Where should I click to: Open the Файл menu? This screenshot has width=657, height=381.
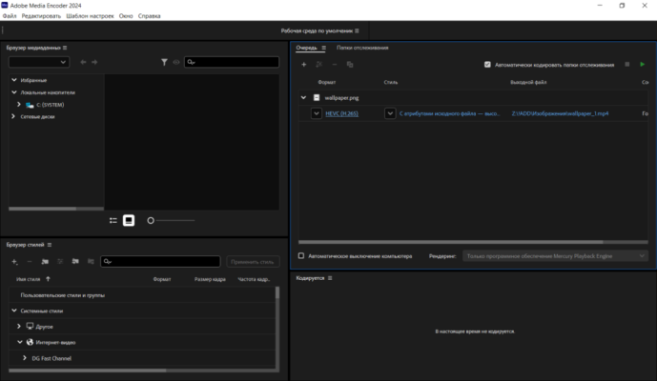(10, 16)
